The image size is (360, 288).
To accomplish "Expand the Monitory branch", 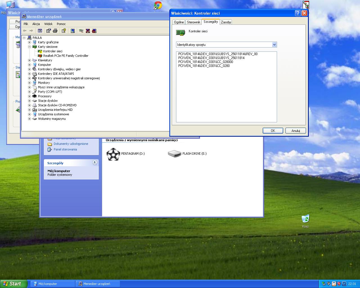I will click(29, 83).
